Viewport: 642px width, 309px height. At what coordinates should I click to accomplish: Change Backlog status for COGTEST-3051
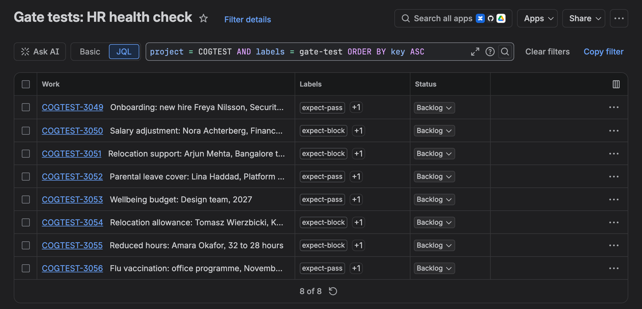point(434,154)
